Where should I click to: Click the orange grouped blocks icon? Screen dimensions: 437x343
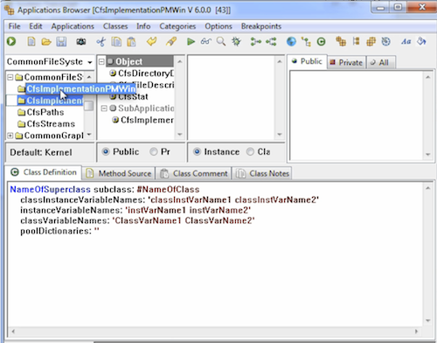(x=371, y=42)
